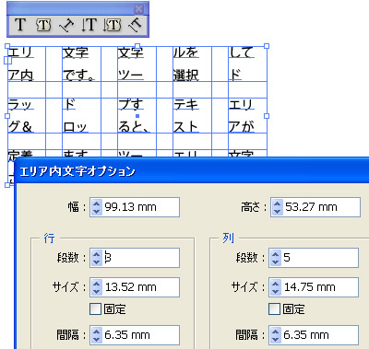
Task: Click the top-center handle of the text area
Action: tap(137, 46)
